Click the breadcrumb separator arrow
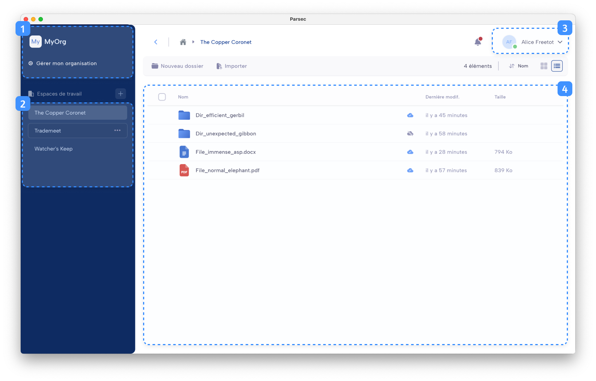The width and height of the screenshot is (596, 381). [193, 42]
